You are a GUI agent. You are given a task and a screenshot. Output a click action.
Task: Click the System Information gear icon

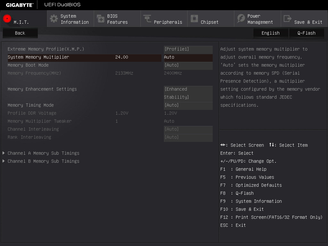tap(54, 19)
